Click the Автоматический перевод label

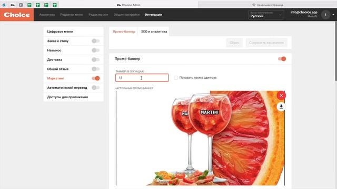[67, 88]
